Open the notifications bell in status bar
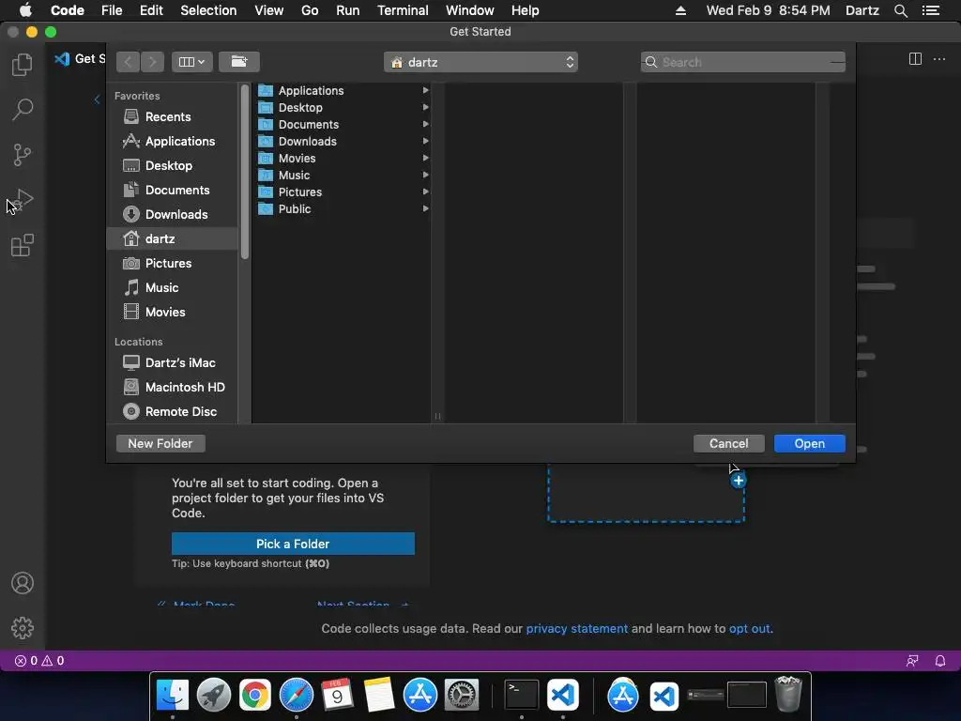Viewport: 961px width, 721px height. coord(940,660)
